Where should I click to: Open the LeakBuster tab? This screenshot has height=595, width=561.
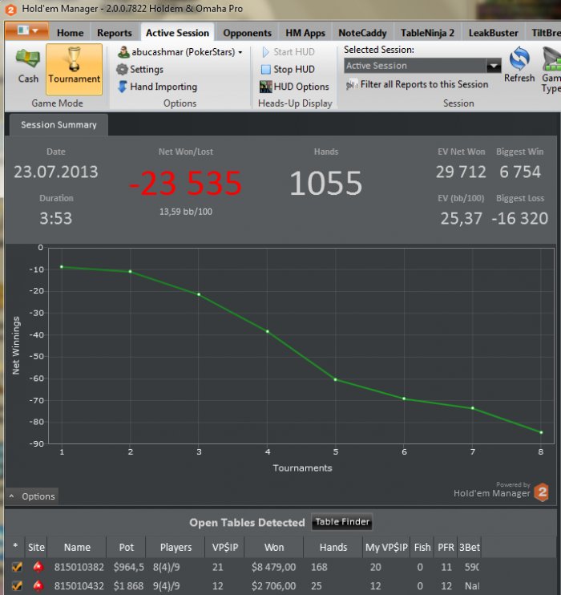pyautogui.click(x=493, y=33)
